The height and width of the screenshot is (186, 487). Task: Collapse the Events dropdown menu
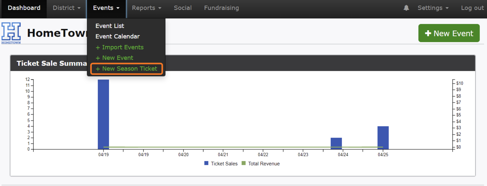click(x=106, y=8)
